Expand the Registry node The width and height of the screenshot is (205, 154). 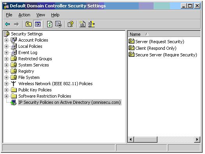[x=6, y=71]
